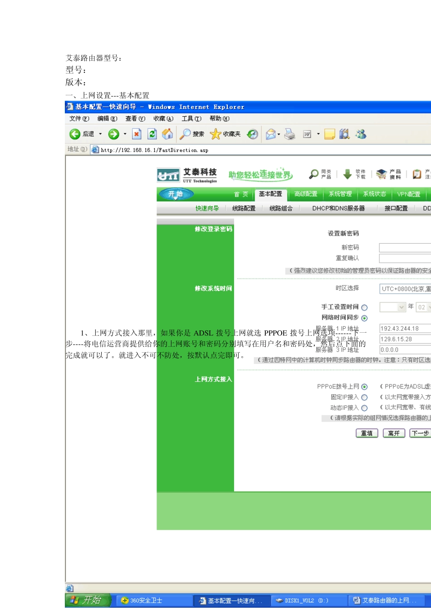Open the 编辑(E) menu

(108, 118)
